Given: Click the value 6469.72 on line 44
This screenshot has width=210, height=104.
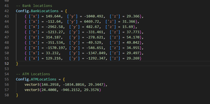Looking at the screenshot, I should point(91,22).
